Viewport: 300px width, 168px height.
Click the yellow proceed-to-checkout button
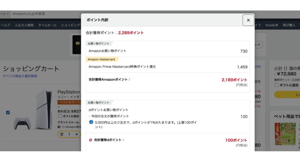pos(287,94)
